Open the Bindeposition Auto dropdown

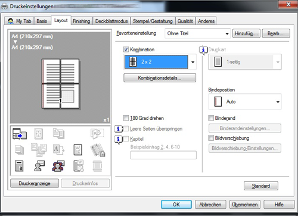click(x=278, y=102)
